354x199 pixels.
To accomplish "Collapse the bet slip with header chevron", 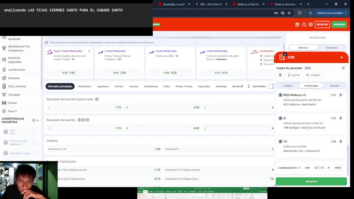I will pyautogui.click(x=342, y=57).
